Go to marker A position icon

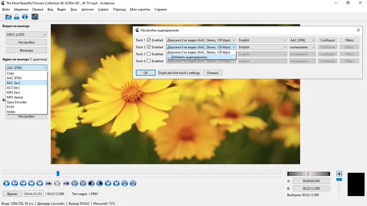tap(75, 183)
